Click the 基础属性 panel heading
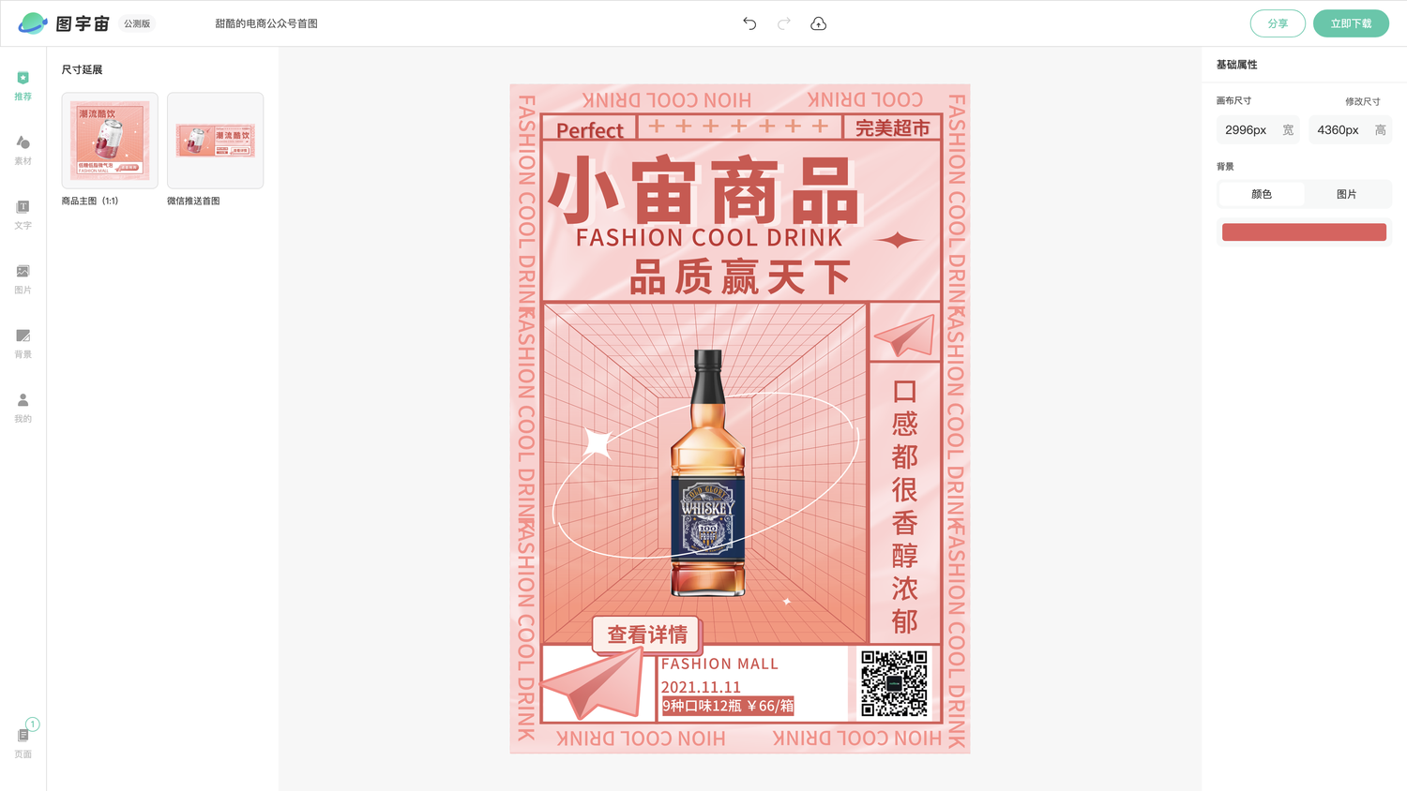Image resolution: width=1407 pixels, height=791 pixels. pyautogui.click(x=1236, y=65)
